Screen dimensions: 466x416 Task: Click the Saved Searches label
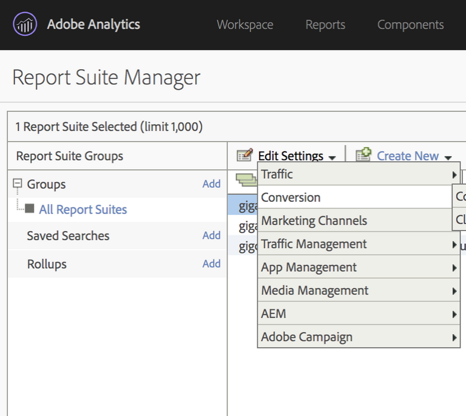tap(68, 236)
